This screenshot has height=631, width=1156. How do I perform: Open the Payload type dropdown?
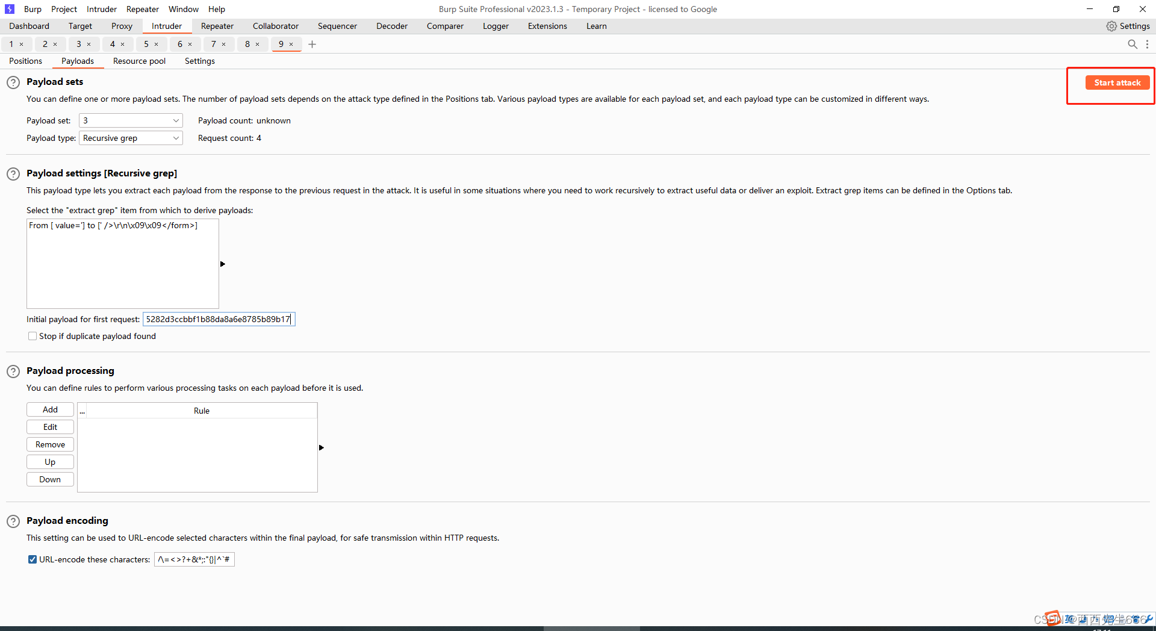(x=131, y=138)
